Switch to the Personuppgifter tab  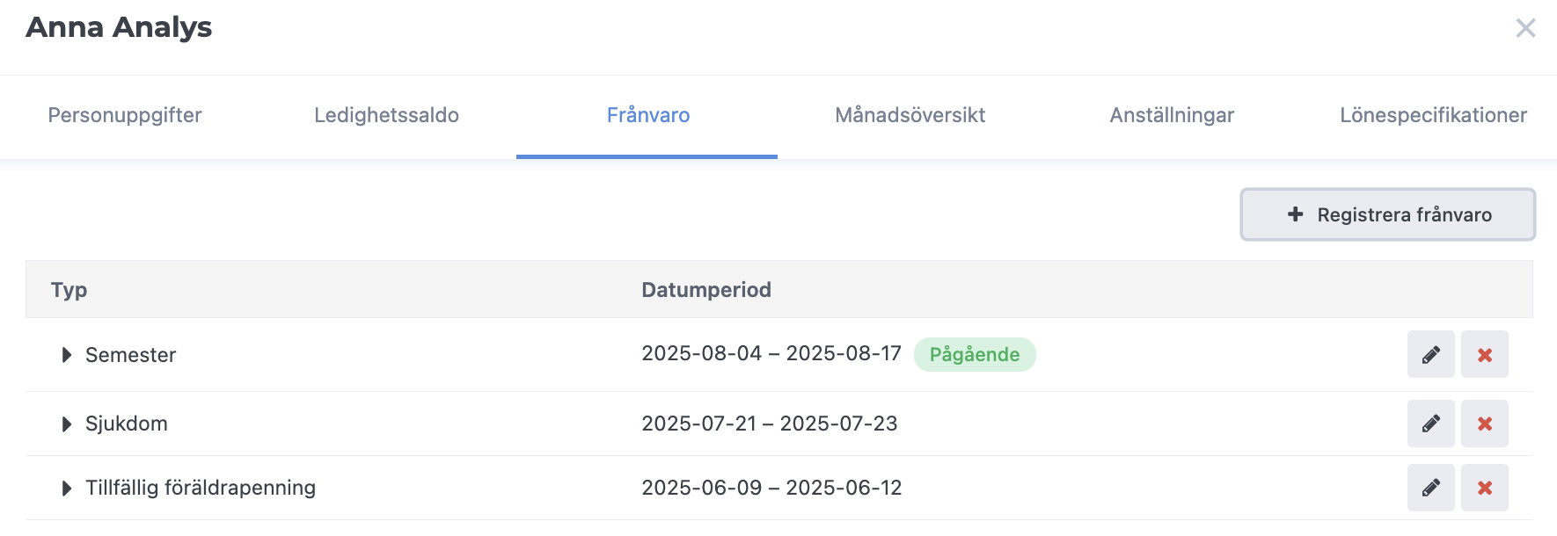(125, 115)
